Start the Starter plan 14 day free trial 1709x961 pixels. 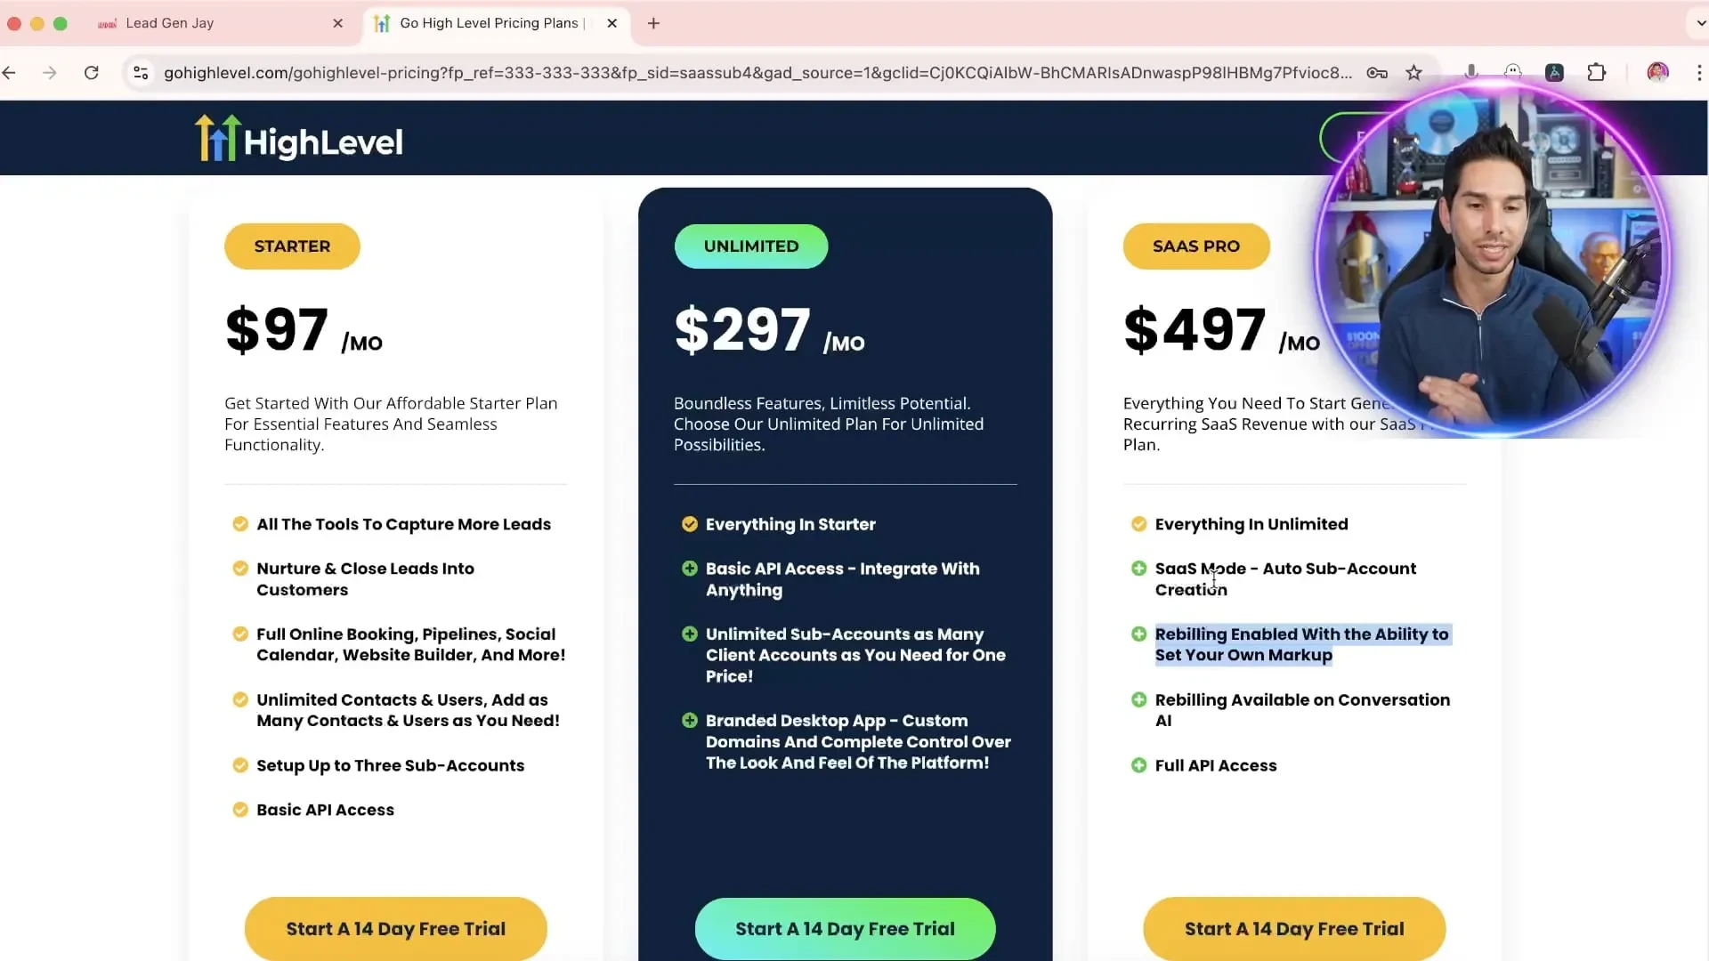click(x=396, y=929)
